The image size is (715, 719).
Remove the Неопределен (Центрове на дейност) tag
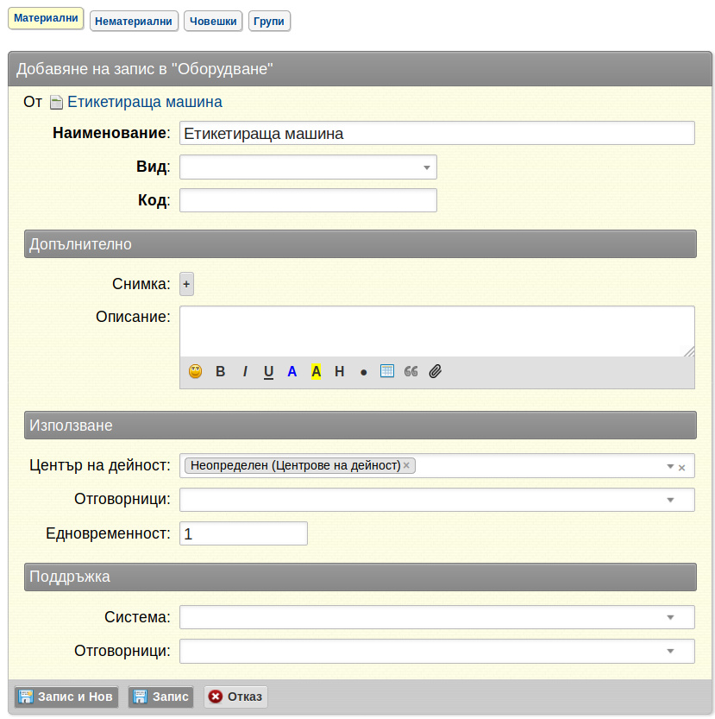pos(406,465)
